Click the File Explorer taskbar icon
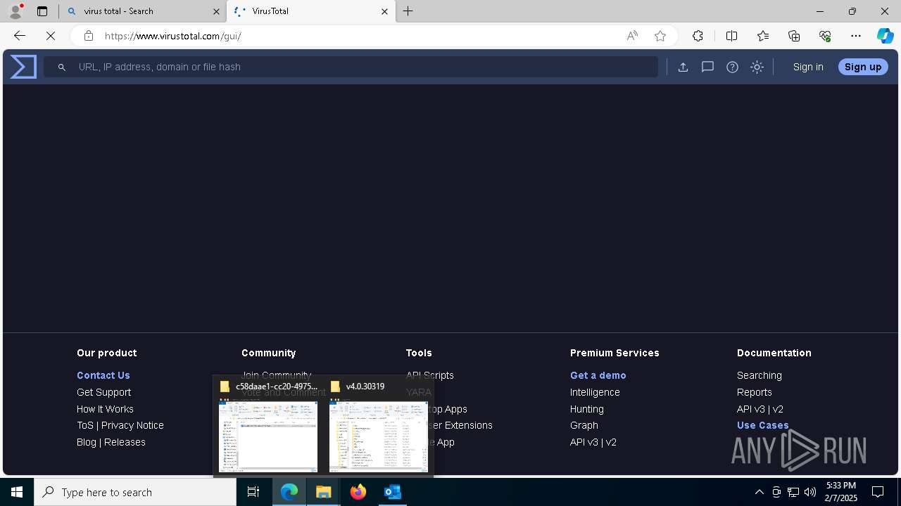 [324, 492]
